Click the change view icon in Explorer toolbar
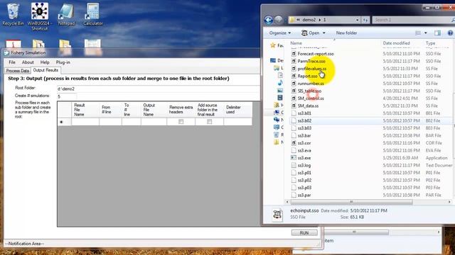This screenshot has width=455, height=255. coord(418,33)
